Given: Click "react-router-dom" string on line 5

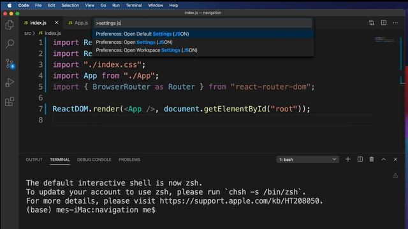Looking at the screenshot, I should click(270, 87).
